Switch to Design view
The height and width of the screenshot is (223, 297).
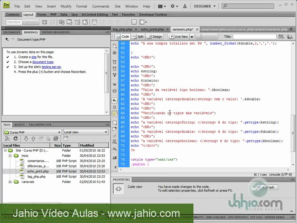point(155,37)
